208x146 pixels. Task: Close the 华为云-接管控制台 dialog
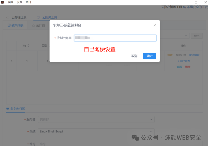coord(155,25)
